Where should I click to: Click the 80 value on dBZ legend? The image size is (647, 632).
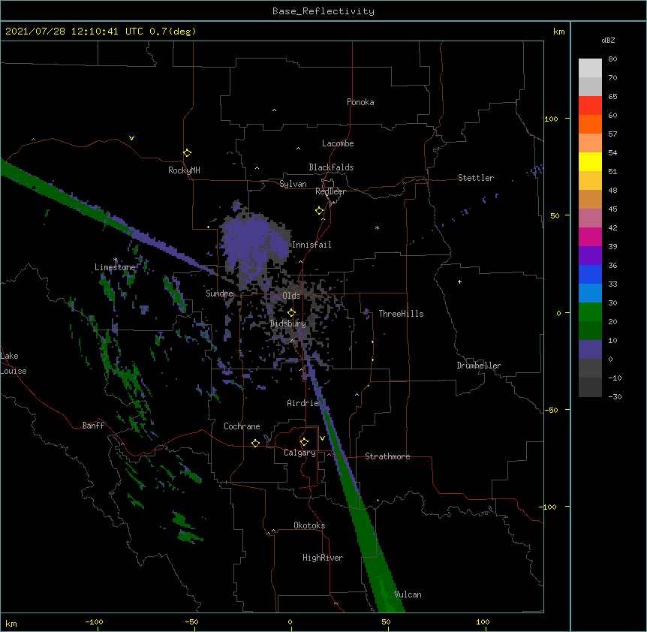point(612,59)
